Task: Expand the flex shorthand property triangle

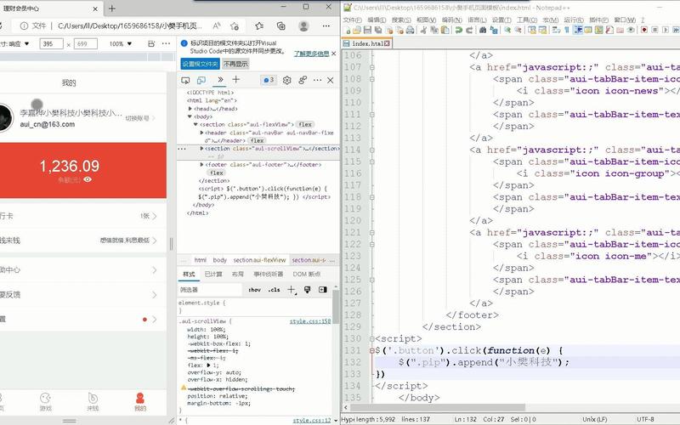Action: tap(208, 365)
